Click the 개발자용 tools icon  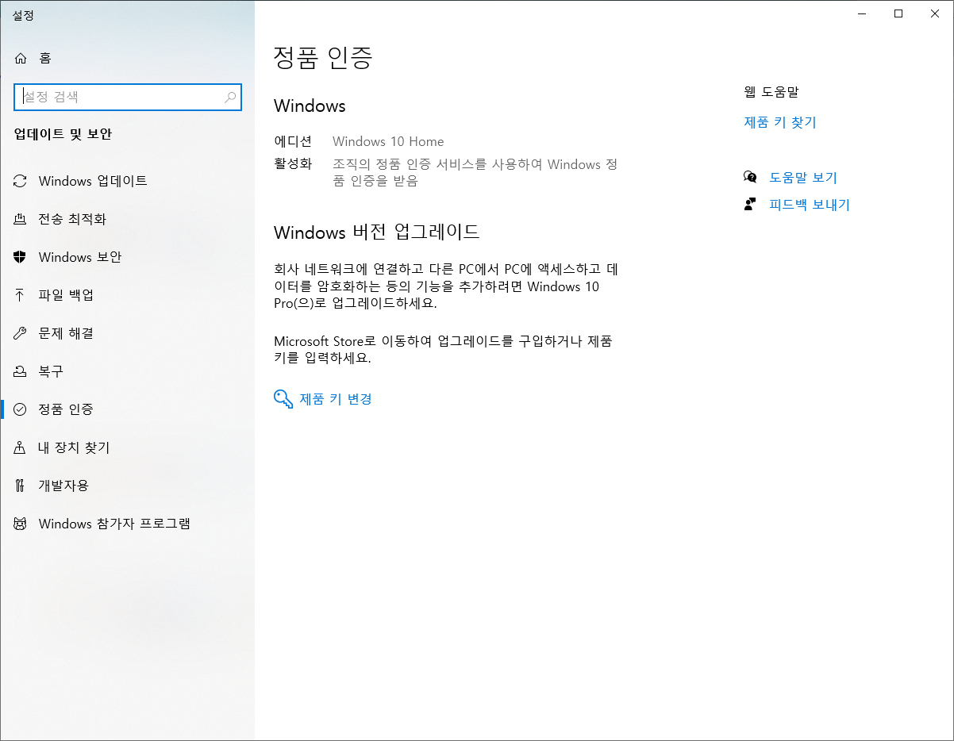pyautogui.click(x=21, y=486)
